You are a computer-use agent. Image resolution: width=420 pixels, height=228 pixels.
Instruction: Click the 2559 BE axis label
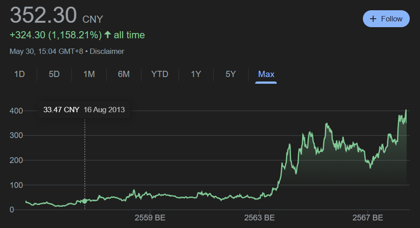150,218
